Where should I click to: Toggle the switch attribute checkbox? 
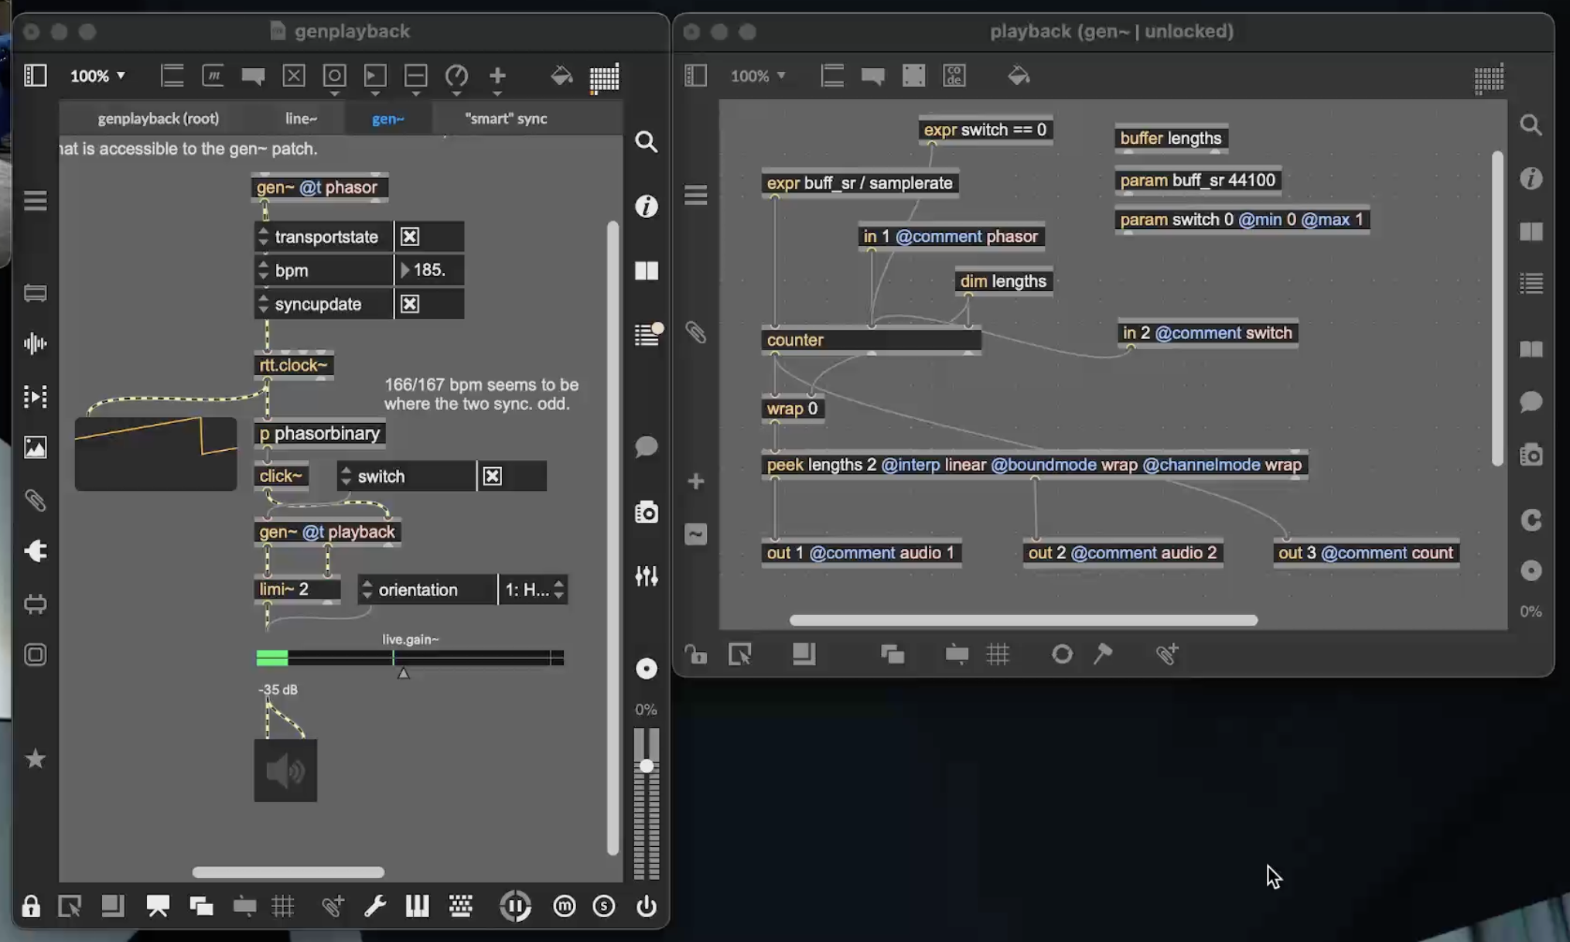[x=493, y=476]
